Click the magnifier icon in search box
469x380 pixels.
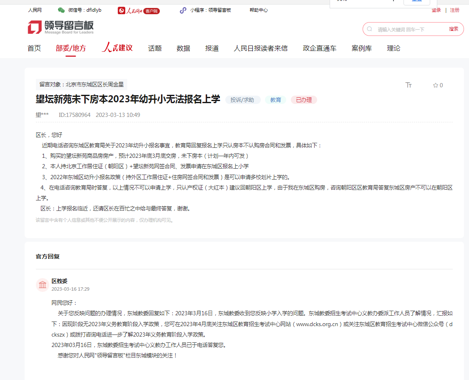coord(370,29)
